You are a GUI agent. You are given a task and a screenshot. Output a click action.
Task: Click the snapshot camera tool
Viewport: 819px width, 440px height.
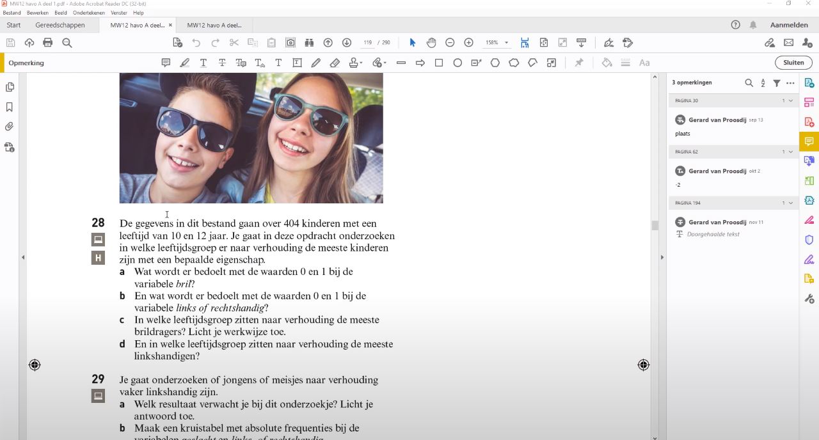[290, 43]
